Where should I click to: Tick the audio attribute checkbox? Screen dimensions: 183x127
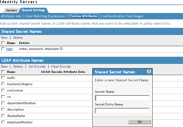coord(3,78)
